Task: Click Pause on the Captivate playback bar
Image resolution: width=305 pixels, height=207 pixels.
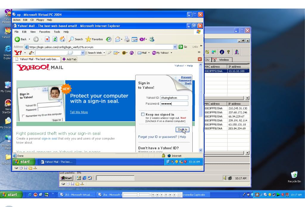Action: pos(166,195)
